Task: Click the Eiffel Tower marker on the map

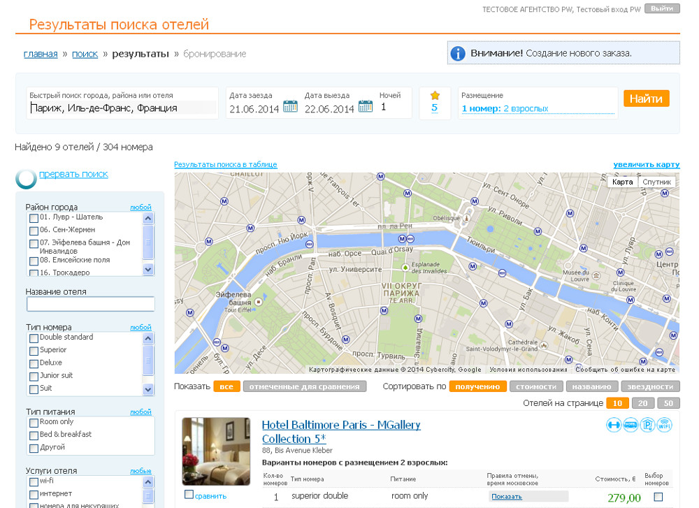Action: (258, 302)
